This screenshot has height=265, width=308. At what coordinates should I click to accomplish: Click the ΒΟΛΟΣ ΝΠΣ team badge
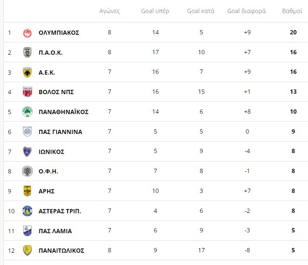pyautogui.click(x=27, y=92)
